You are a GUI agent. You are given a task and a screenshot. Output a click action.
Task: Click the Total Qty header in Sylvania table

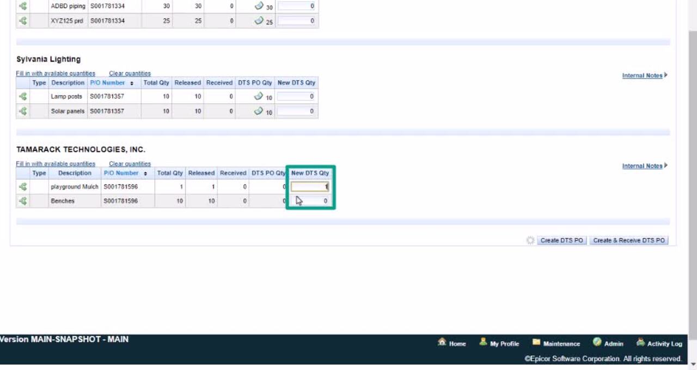pyautogui.click(x=156, y=83)
